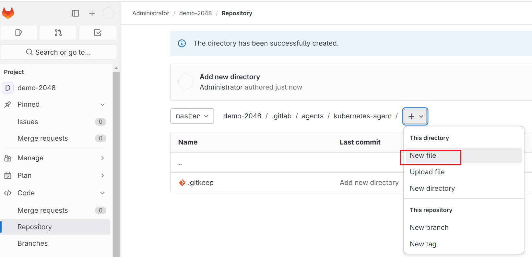Open the master branch dropdown
Image resolution: width=532 pixels, height=257 pixels.
tap(192, 116)
